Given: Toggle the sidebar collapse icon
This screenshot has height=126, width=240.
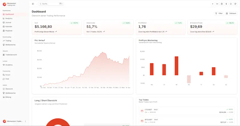Looking at the screenshot, I should (33, 4).
